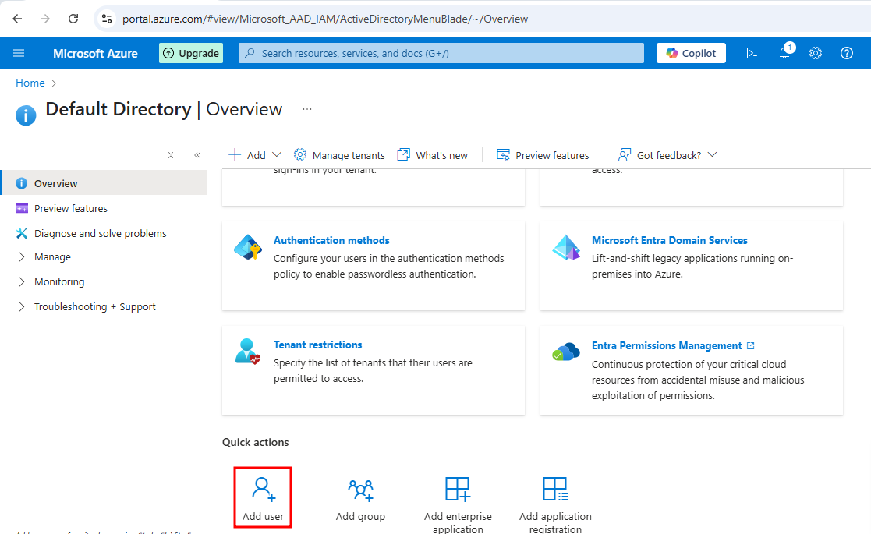Click the search resources input field

(441, 53)
